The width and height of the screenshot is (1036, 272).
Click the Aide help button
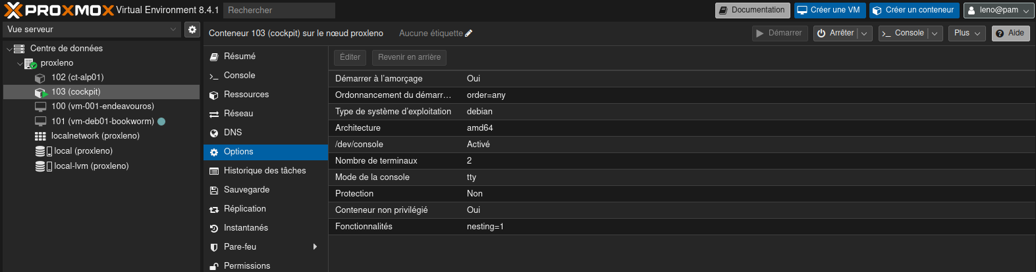coord(1010,34)
